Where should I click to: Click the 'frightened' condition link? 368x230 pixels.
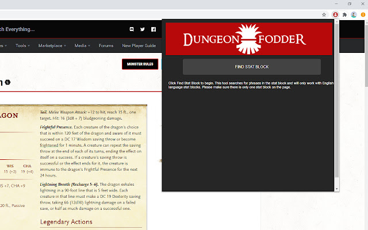pos(49,145)
